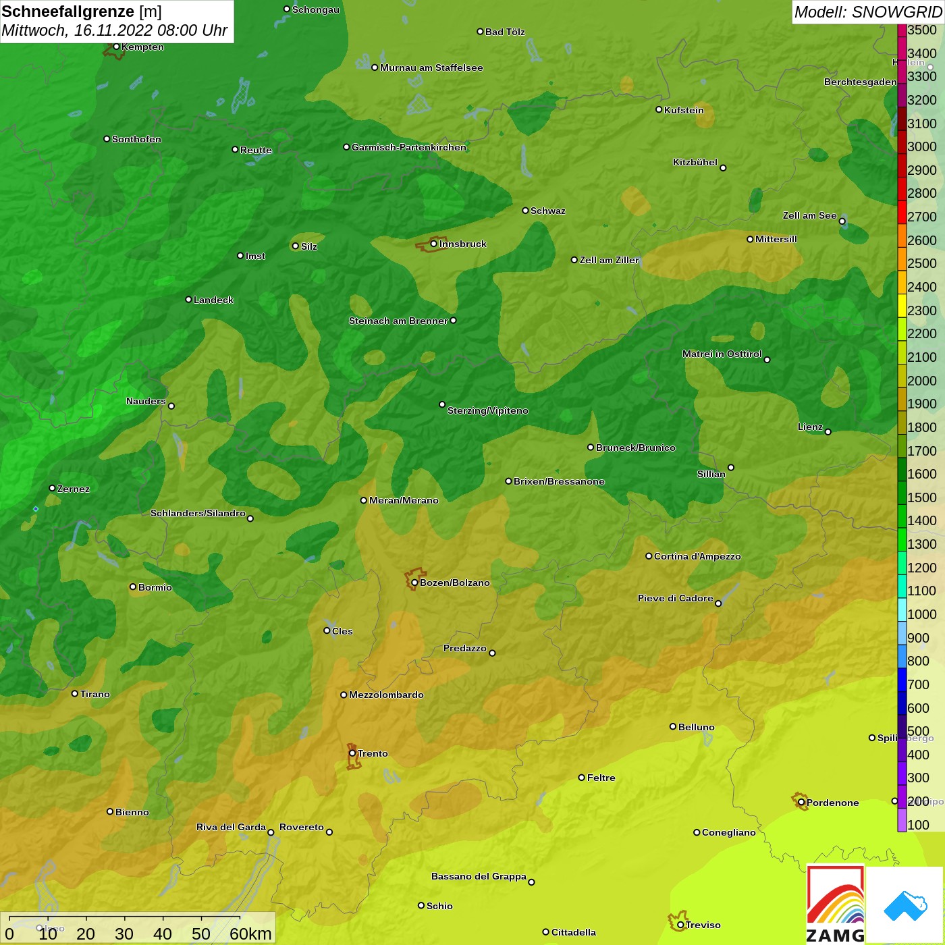Click the Reutte label

(256, 150)
